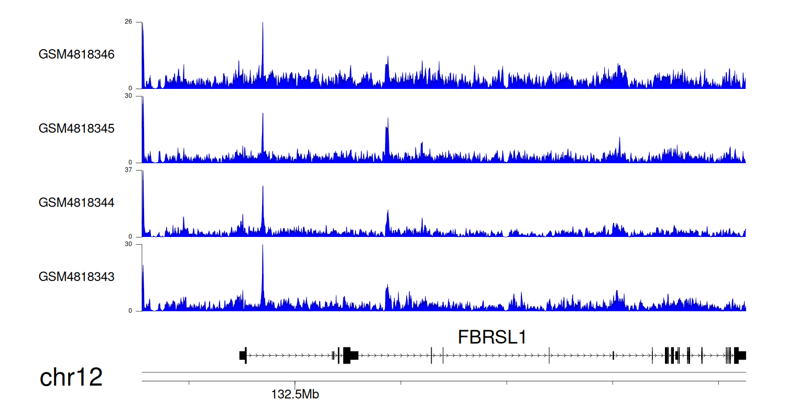The height and width of the screenshot is (408, 786).
Task: Click the GSM4818345 track's y-axis maximum of 30
Action: (x=128, y=96)
